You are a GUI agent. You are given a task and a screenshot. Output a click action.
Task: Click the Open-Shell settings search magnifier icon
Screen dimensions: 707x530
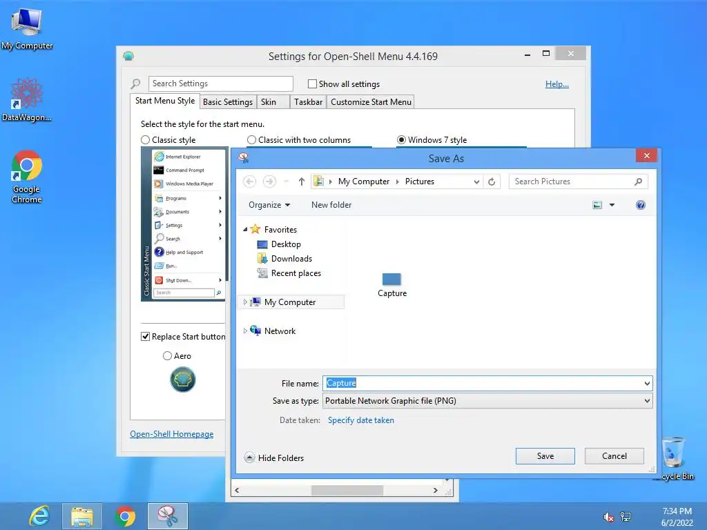[x=135, y=84]
